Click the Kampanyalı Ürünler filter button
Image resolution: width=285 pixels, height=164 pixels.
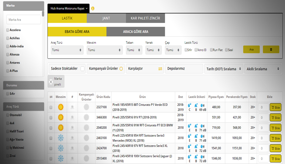tap(106, 69)
